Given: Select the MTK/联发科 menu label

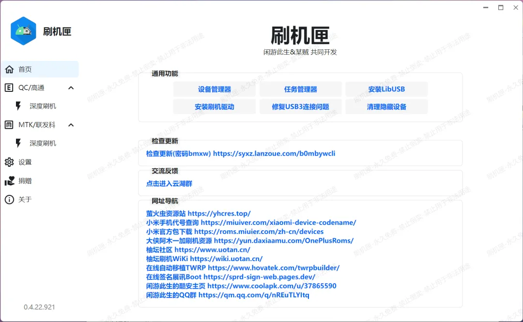Looking at the screenshot, I should coord(37,125).
